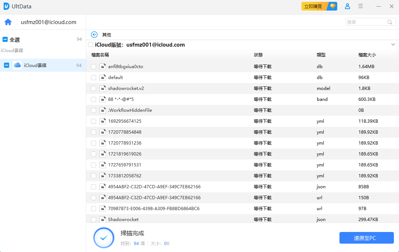Click inside the 搜尋 search input field
The height and width of the screenshot is (252, 399).
click(365, 22)
